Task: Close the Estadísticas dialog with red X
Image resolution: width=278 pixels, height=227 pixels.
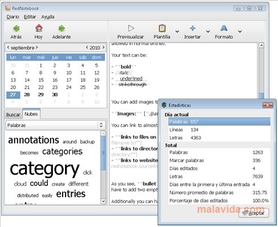Action: pyautogui.click(x=268, y=105)
